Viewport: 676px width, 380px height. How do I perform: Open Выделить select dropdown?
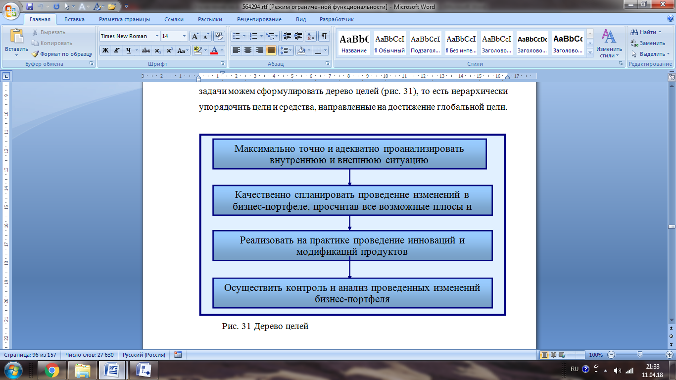tap(649, 54)
